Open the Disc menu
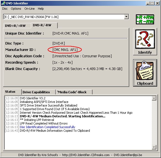 pos(5,9)
